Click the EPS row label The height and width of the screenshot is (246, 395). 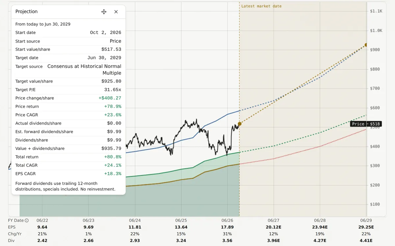(12, 227)
